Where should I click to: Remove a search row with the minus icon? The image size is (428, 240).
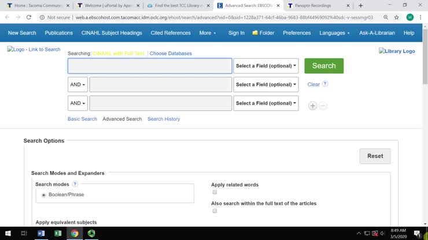pyautogui.click(x=323, y=106)
